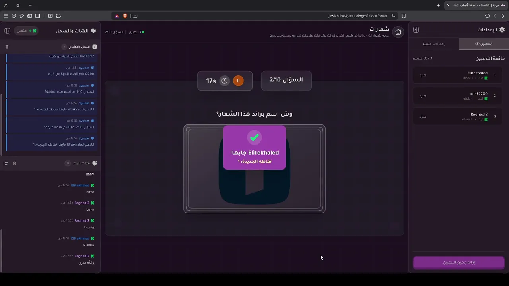This screenshot has width=509, height=286.
Task: Click the stream chat scrollbar thumb
Action: (x=2, y=250)
